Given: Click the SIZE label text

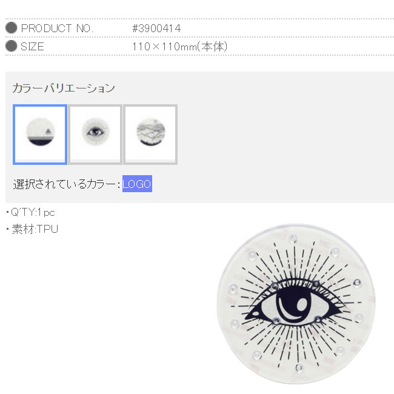Looking at the screenshot, I should [32, 47].
